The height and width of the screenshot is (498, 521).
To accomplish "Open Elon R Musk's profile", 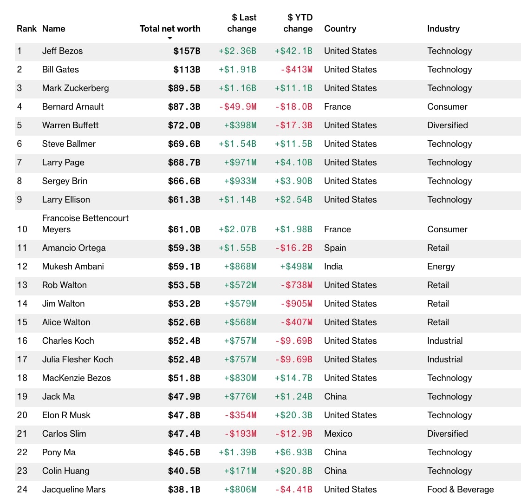I will pyautogui.click(x=66, y=415).
